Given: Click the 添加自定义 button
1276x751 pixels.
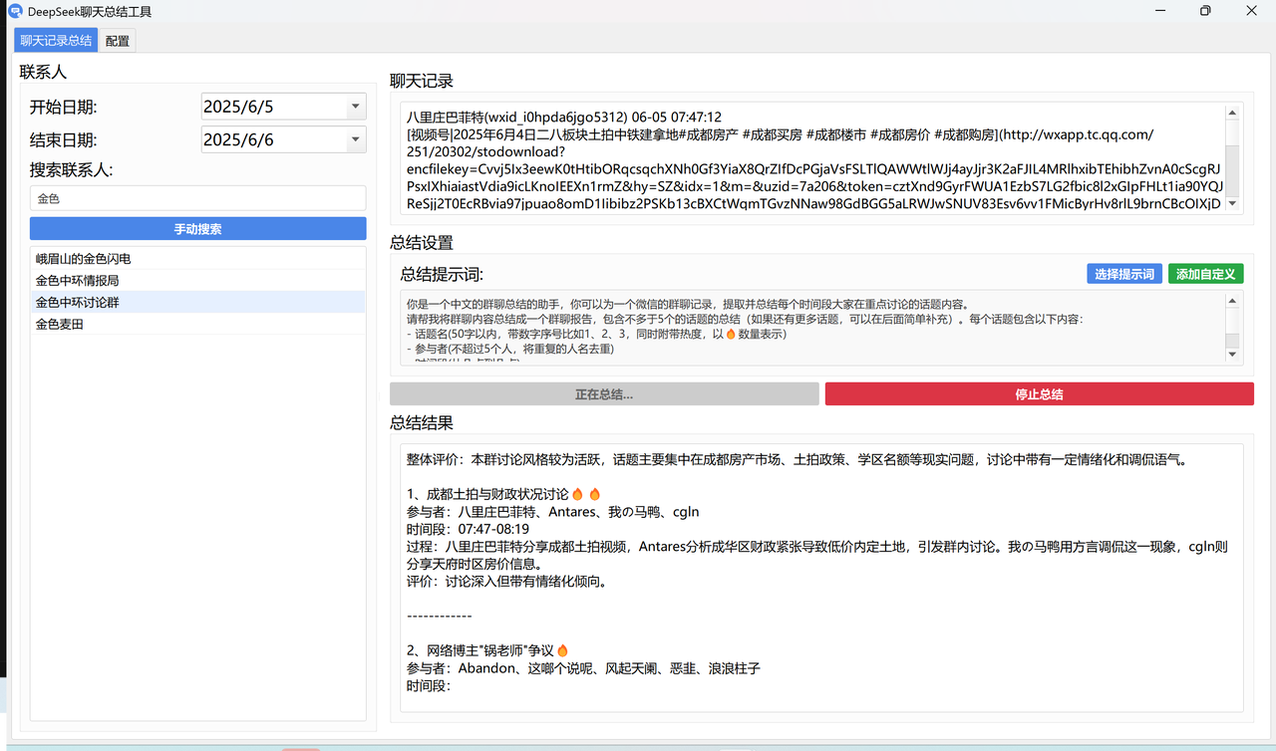Looking at the screenshot, I should pos(1206,274).
